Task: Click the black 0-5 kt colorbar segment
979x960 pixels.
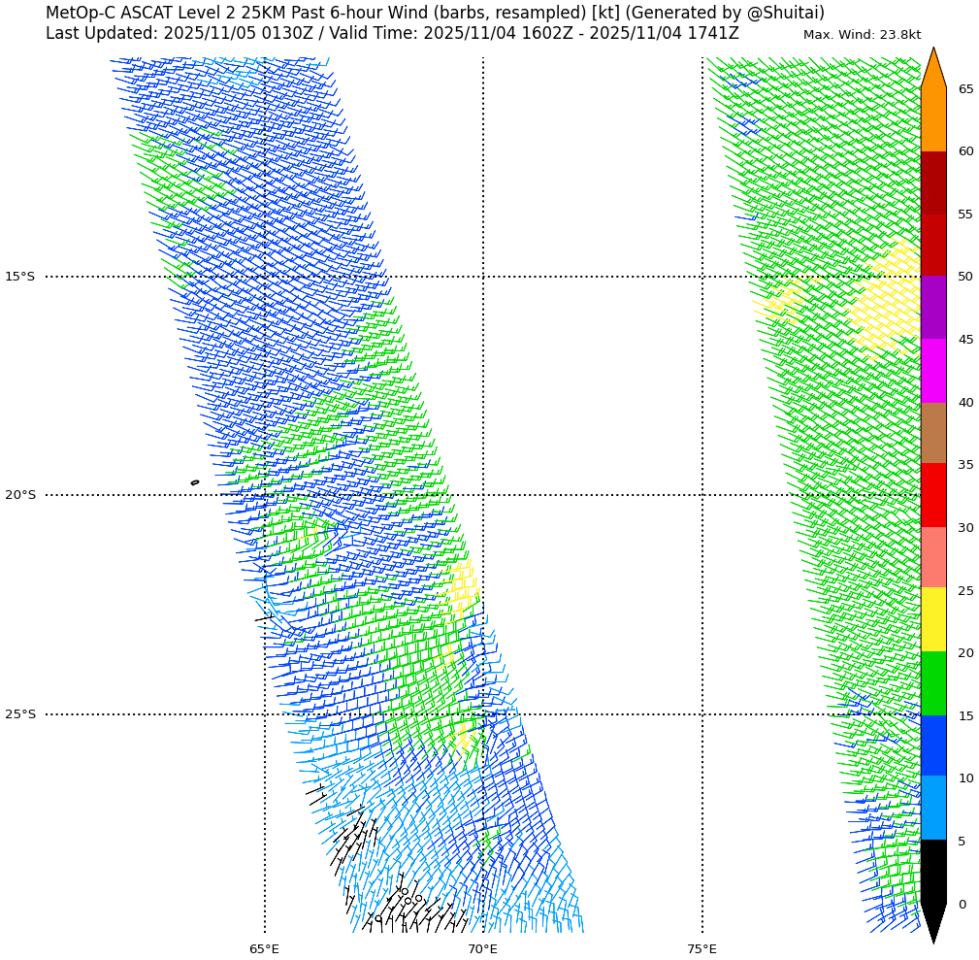Action: click(x=932, y=871)
